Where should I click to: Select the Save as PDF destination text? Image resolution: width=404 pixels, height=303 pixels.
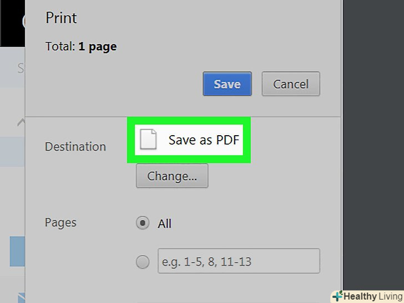tap(203, 140)
